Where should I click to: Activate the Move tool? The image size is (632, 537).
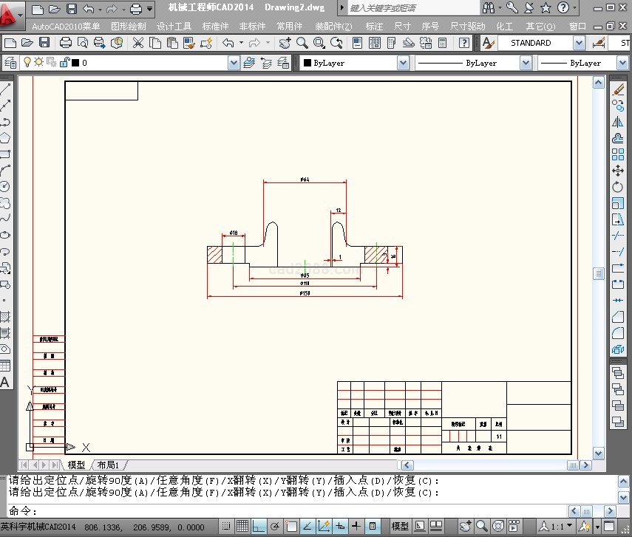[x=618, y=171]
